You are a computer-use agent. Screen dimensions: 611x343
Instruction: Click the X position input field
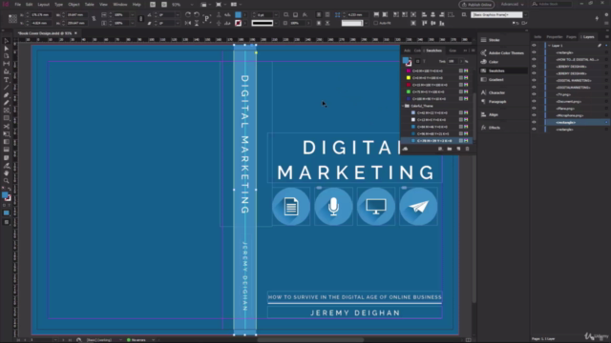click(x=40, y=15)
